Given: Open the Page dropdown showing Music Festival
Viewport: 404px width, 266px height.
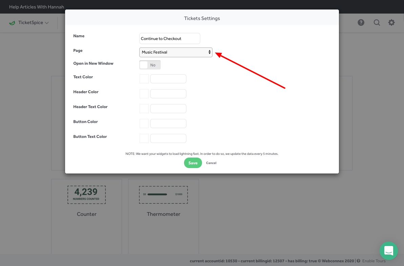Looking at the screenshot, I should 176,52.
